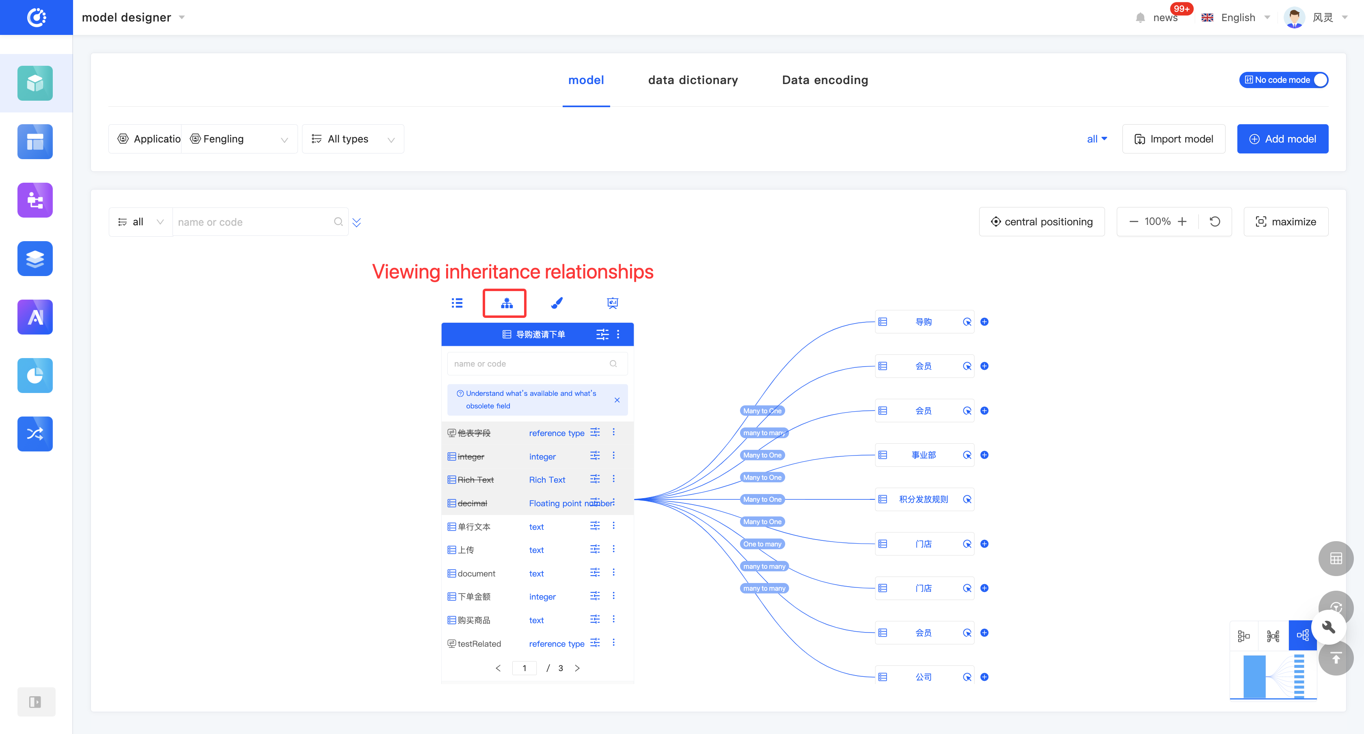Screen dimensions: 1364x734
Task: Open the purple workflow designer sidebar icon
Action: [x=35, y=200]
